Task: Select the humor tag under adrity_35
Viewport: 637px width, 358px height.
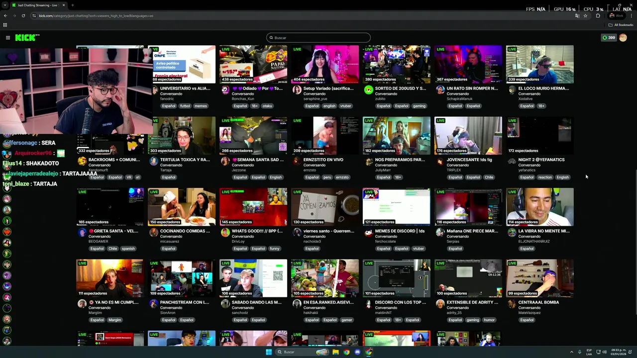Action: (489, 320)
